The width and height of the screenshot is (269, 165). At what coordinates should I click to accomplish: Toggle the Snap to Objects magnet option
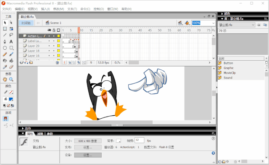(x=5, y=119)
